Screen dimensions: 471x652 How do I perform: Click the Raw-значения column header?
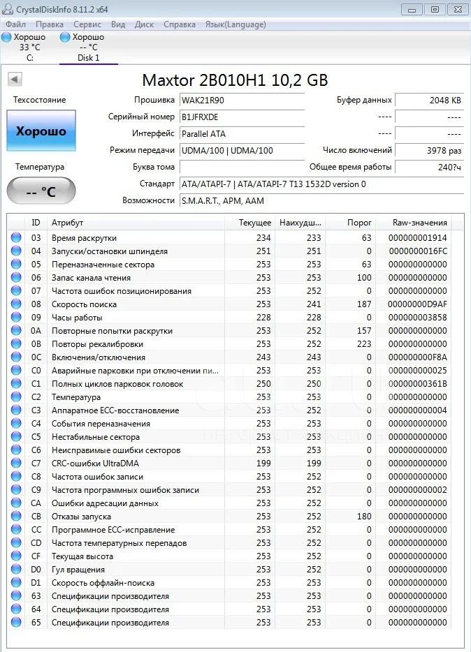point(419,223)
